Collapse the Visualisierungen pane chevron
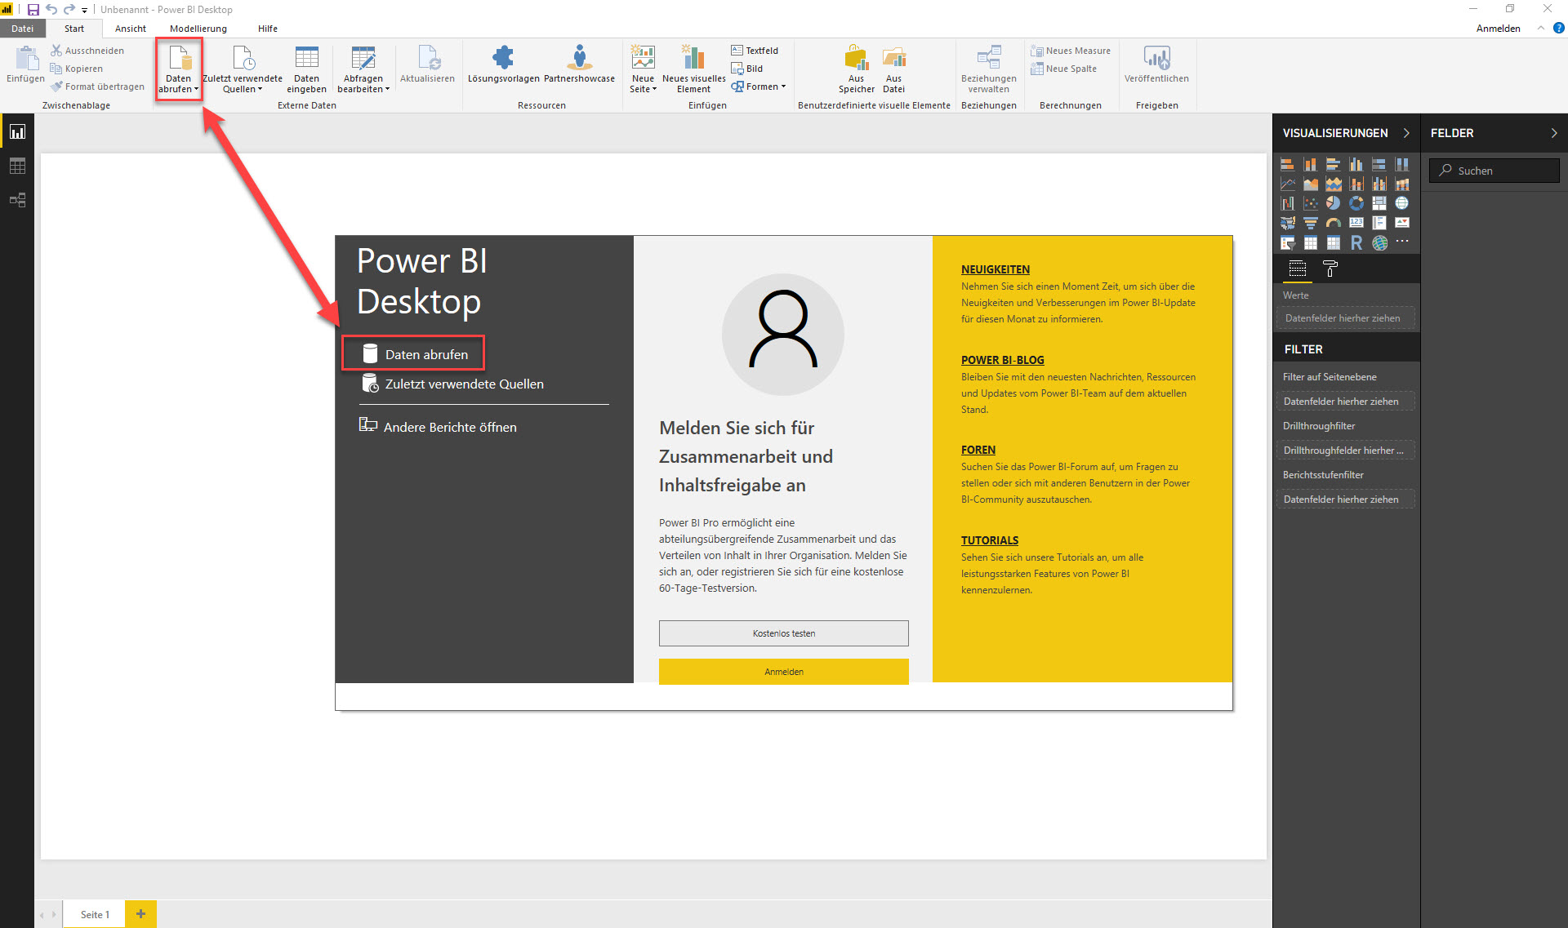Viewport: 1568px width, 928px height. [1406, 133]
